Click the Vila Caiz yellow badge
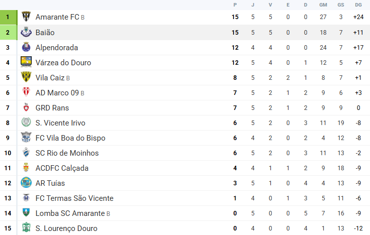370x235 pixels. coord(26,77)
